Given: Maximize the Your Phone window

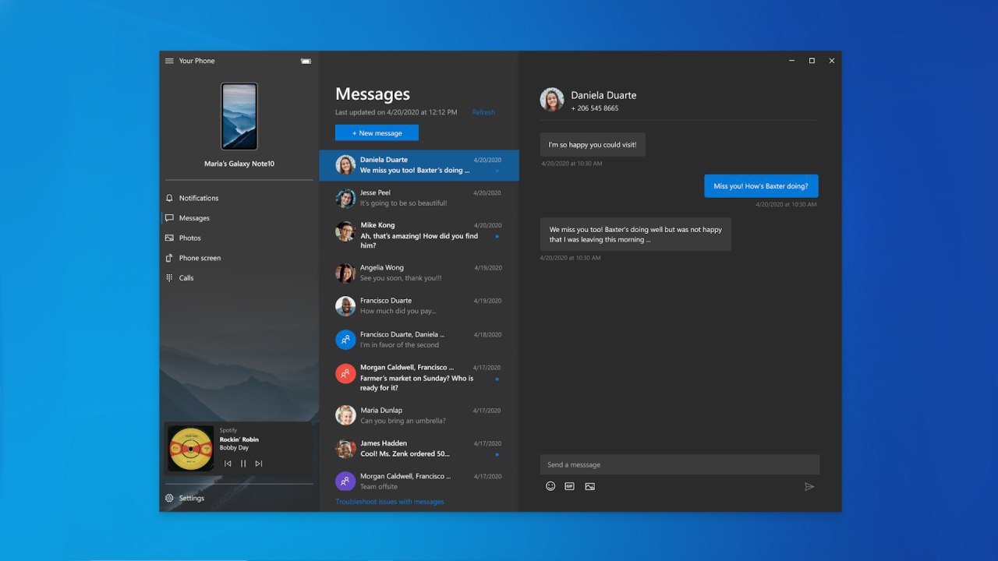Looking at the screenshot, I should pyautogui.click(x=812, y=61).
